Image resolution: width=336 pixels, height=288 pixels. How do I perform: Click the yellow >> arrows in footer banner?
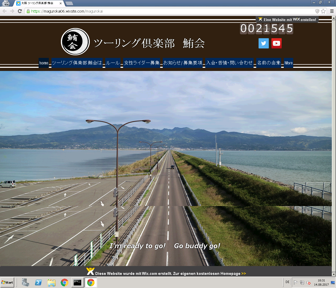(x=244, y=273)
